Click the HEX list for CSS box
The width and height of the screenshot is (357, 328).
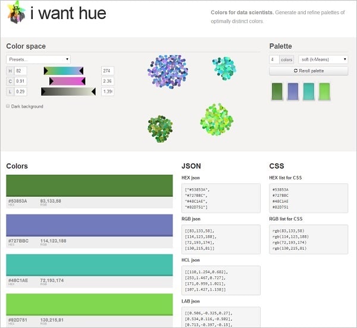[308, 198]
